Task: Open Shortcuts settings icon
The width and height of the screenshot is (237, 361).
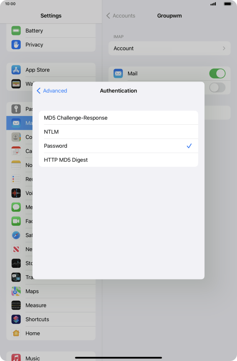Action: pyautogui.click(x=16, y=319)
